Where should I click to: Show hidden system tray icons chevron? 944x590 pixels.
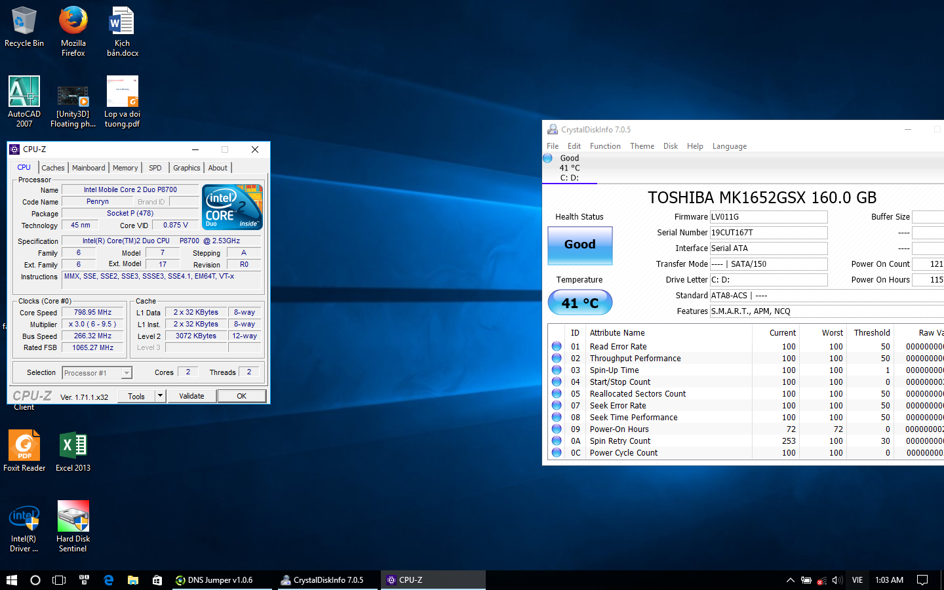point(790,580)
